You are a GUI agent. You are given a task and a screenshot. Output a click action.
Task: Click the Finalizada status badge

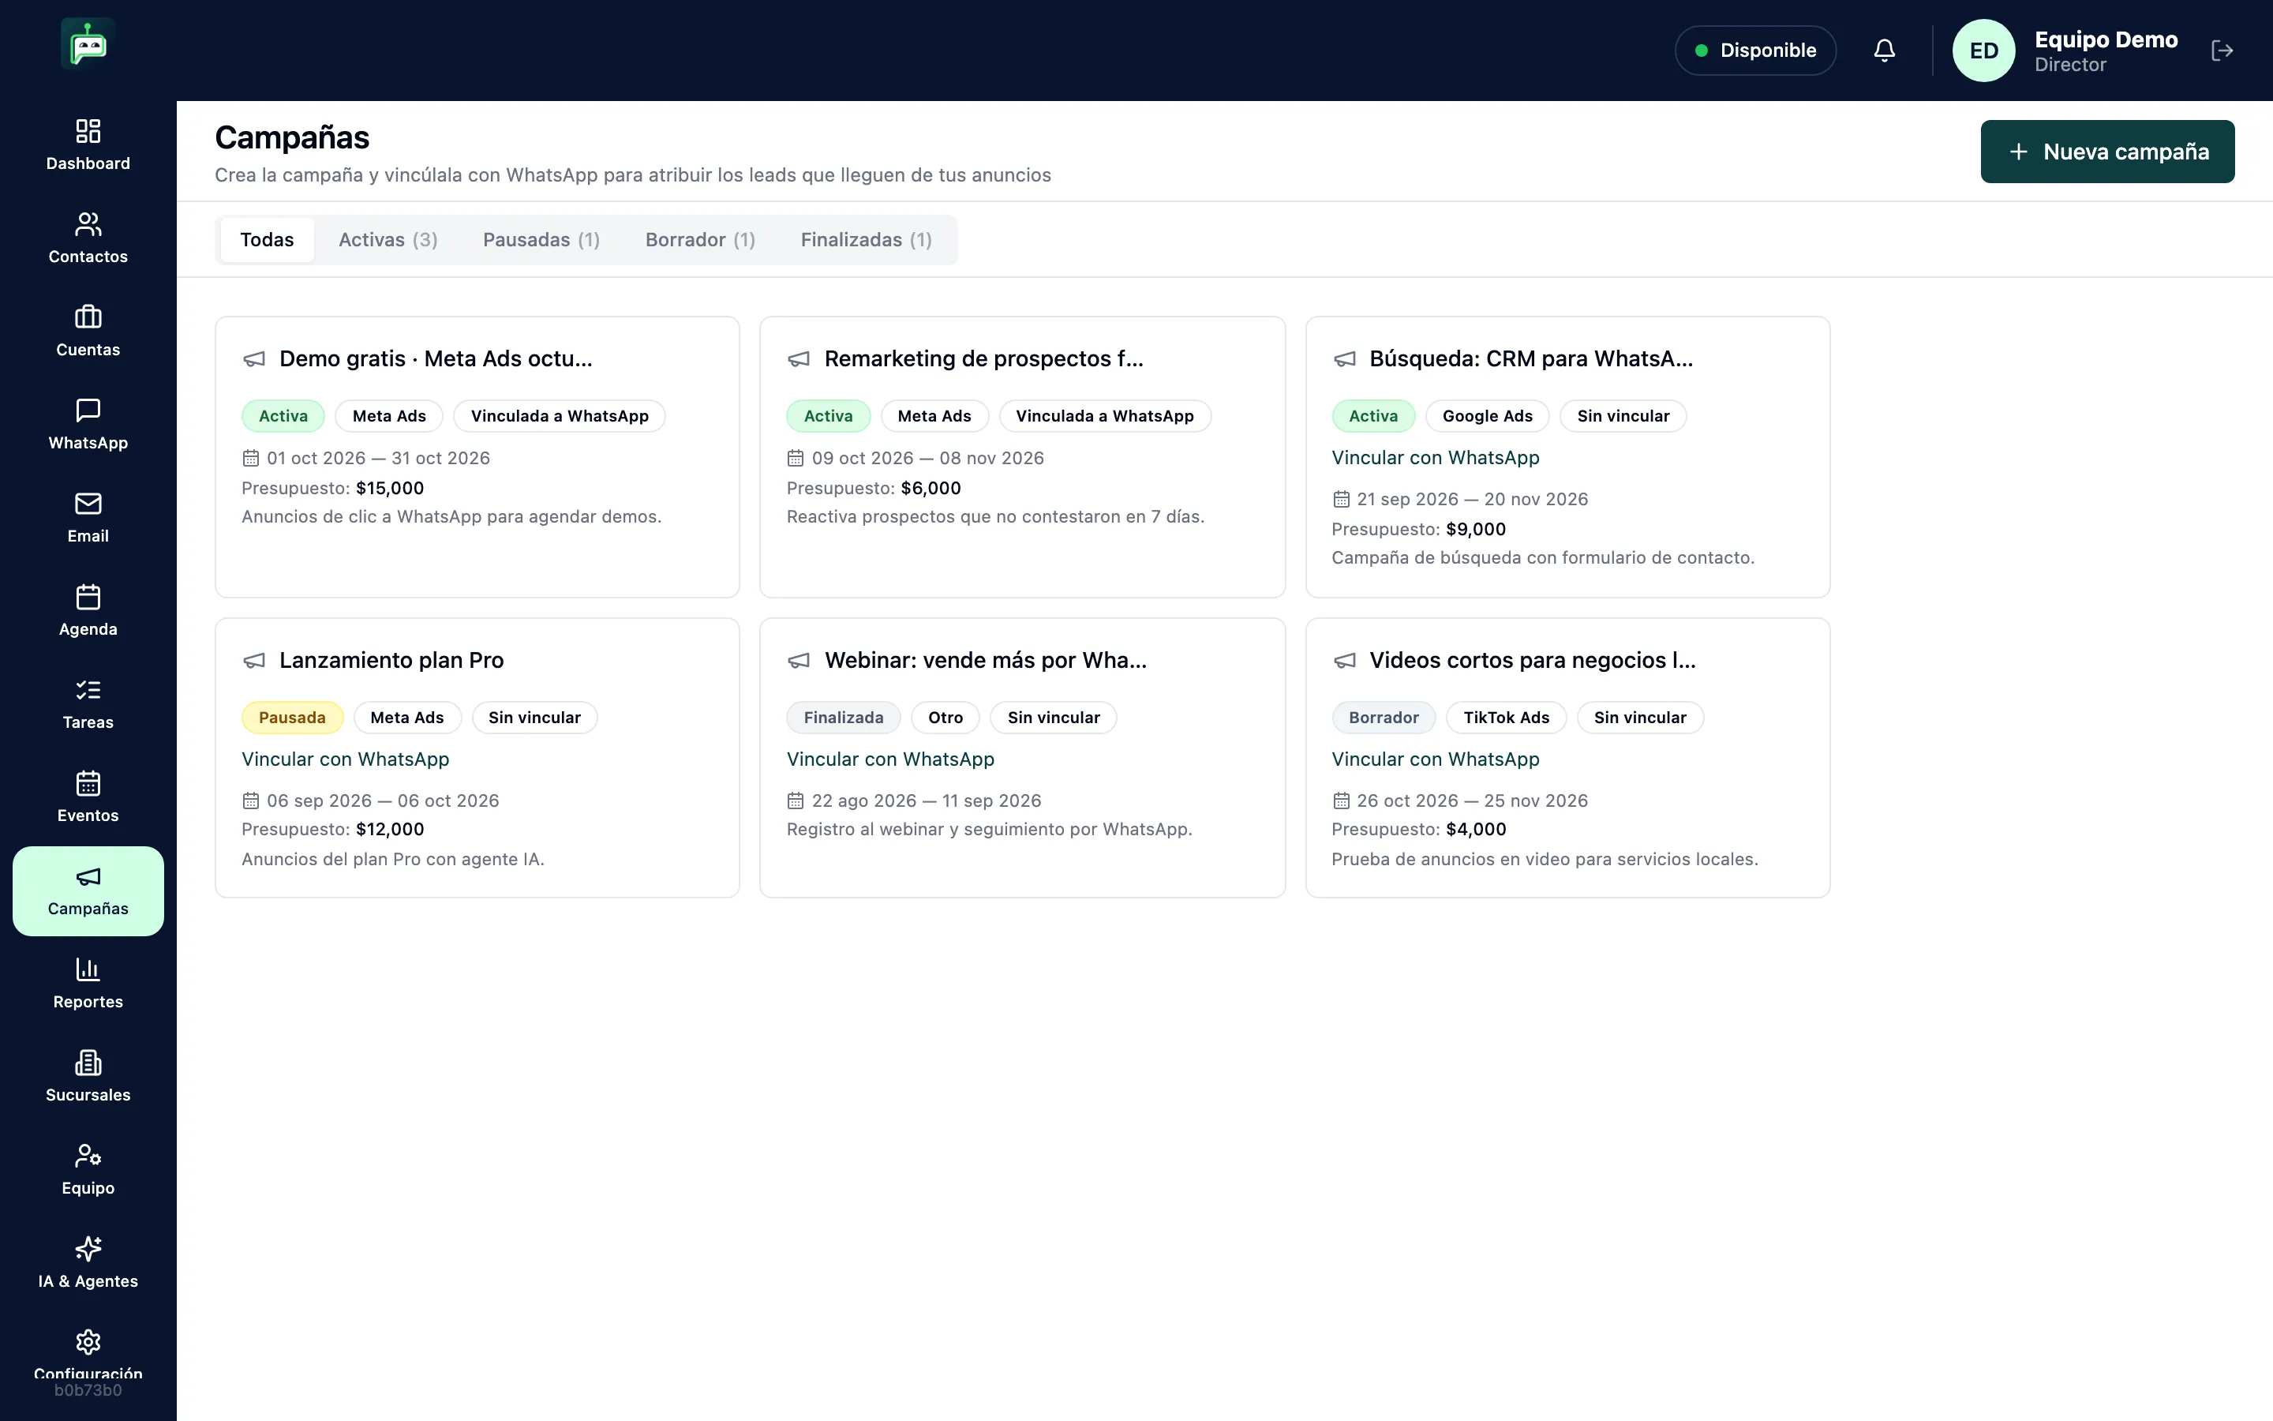pos(844,718)
